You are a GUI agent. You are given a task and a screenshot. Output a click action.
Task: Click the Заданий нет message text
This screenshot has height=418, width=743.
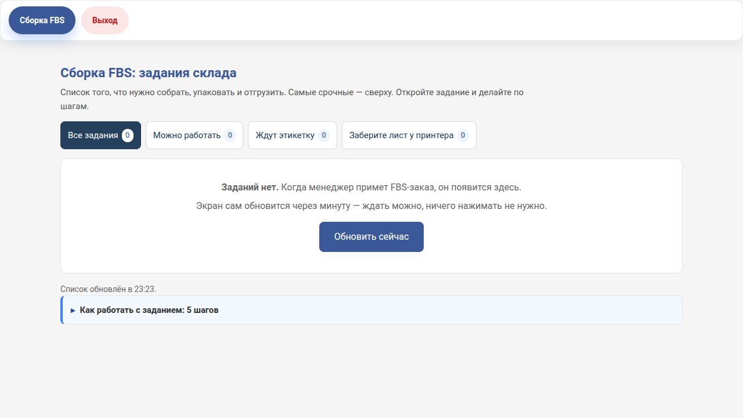250,188
